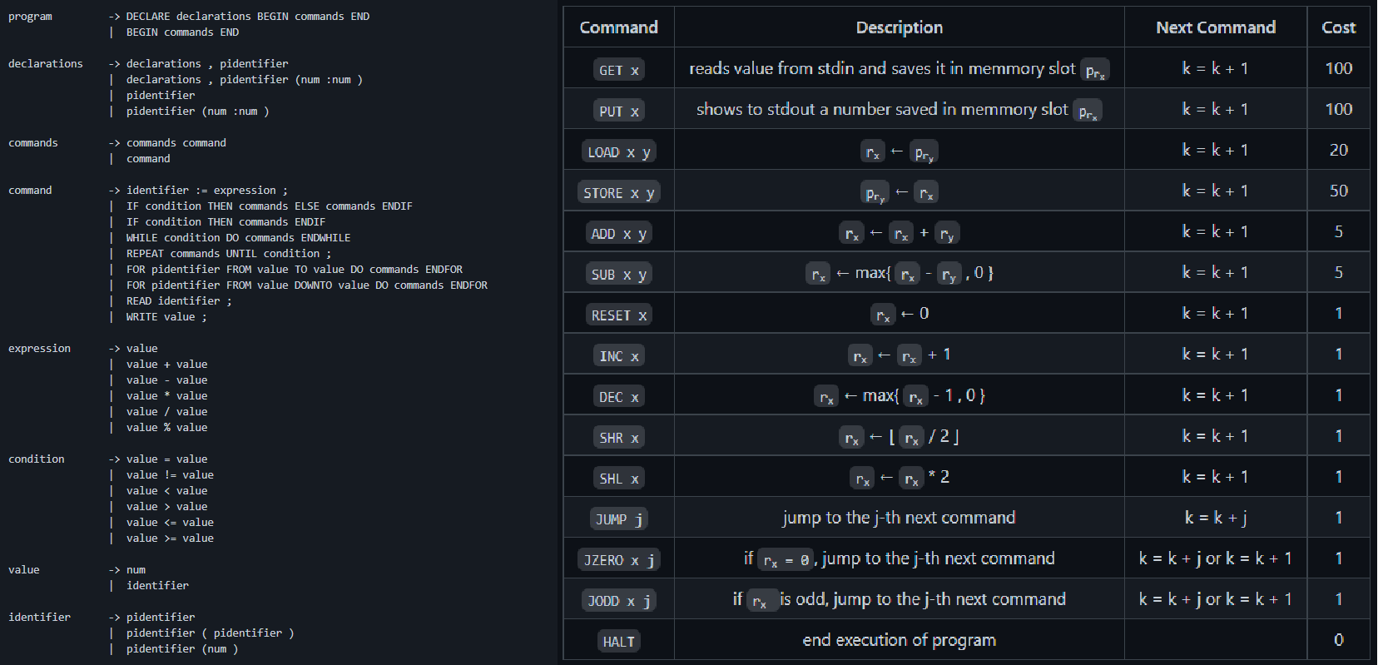Select the HALT command badge
Image resolution: width=1378 pixels, height=665 pixels.
click(618, 641)
